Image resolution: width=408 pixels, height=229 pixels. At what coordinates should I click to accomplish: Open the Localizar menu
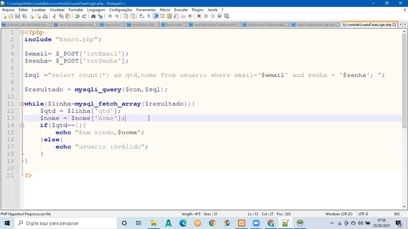pos(38,10)
